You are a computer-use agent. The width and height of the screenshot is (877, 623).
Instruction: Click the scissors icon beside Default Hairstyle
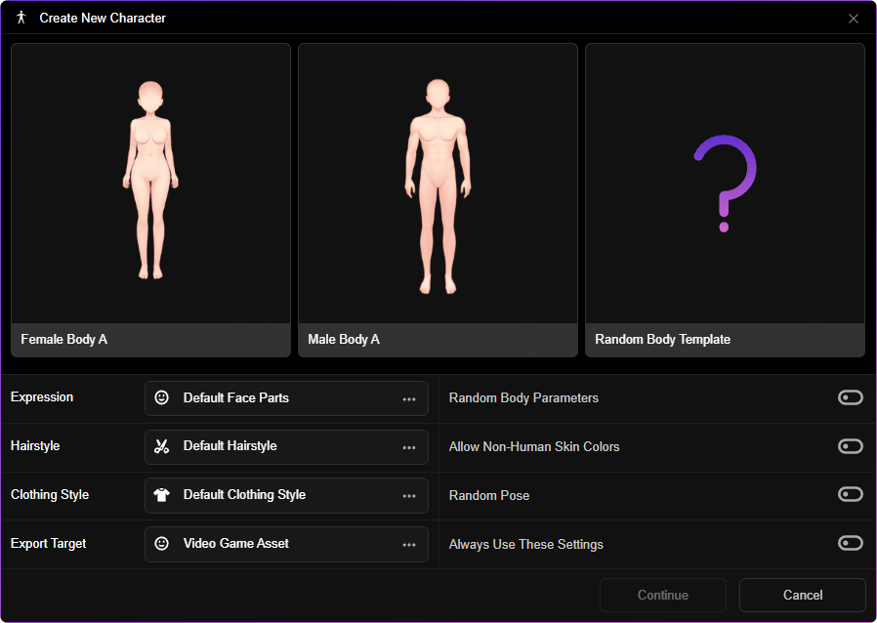click(x=162, y=446)
